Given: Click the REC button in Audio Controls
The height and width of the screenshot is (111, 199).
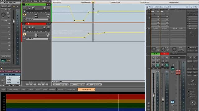Looking at the screenshot, I should click(4, 6).
